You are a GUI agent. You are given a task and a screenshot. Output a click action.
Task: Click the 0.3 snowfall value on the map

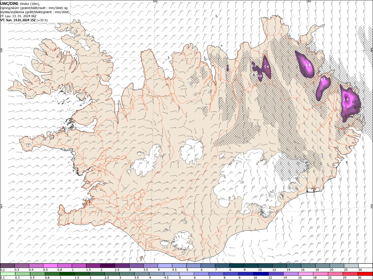[x=254, y=66]
